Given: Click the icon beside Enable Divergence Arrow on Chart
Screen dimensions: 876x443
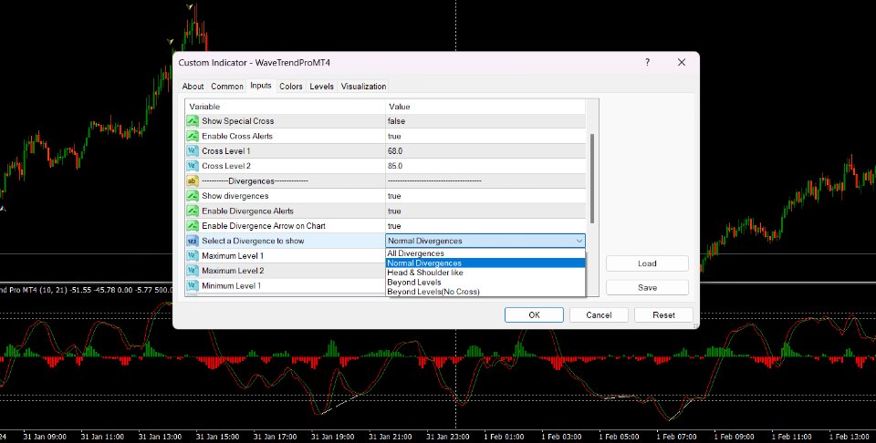Looking at the screenshot, I should click(x=193, y=226).
